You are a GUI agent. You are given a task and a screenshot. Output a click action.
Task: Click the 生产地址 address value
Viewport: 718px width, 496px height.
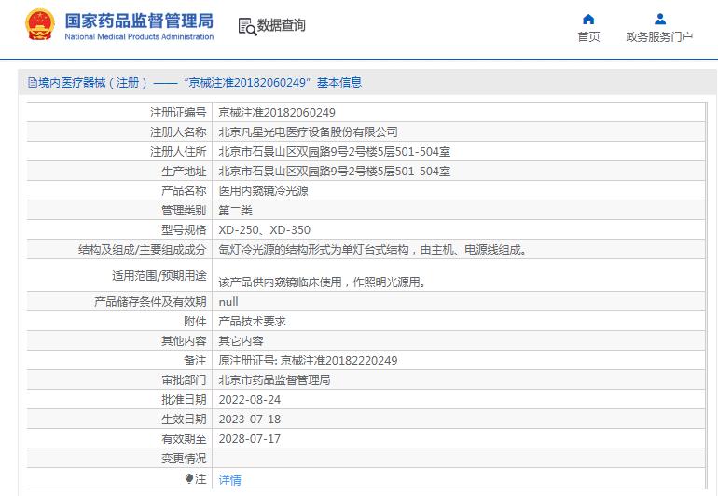click(x=334, y=172)
